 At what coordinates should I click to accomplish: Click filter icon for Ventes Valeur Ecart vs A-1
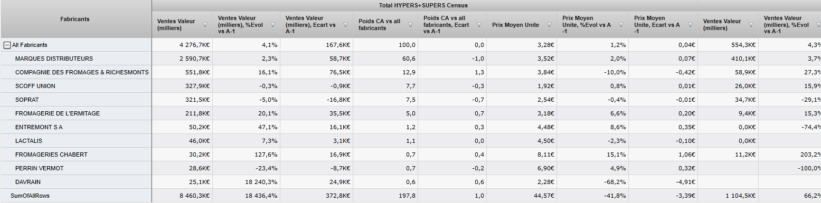[x=345, y=25]
